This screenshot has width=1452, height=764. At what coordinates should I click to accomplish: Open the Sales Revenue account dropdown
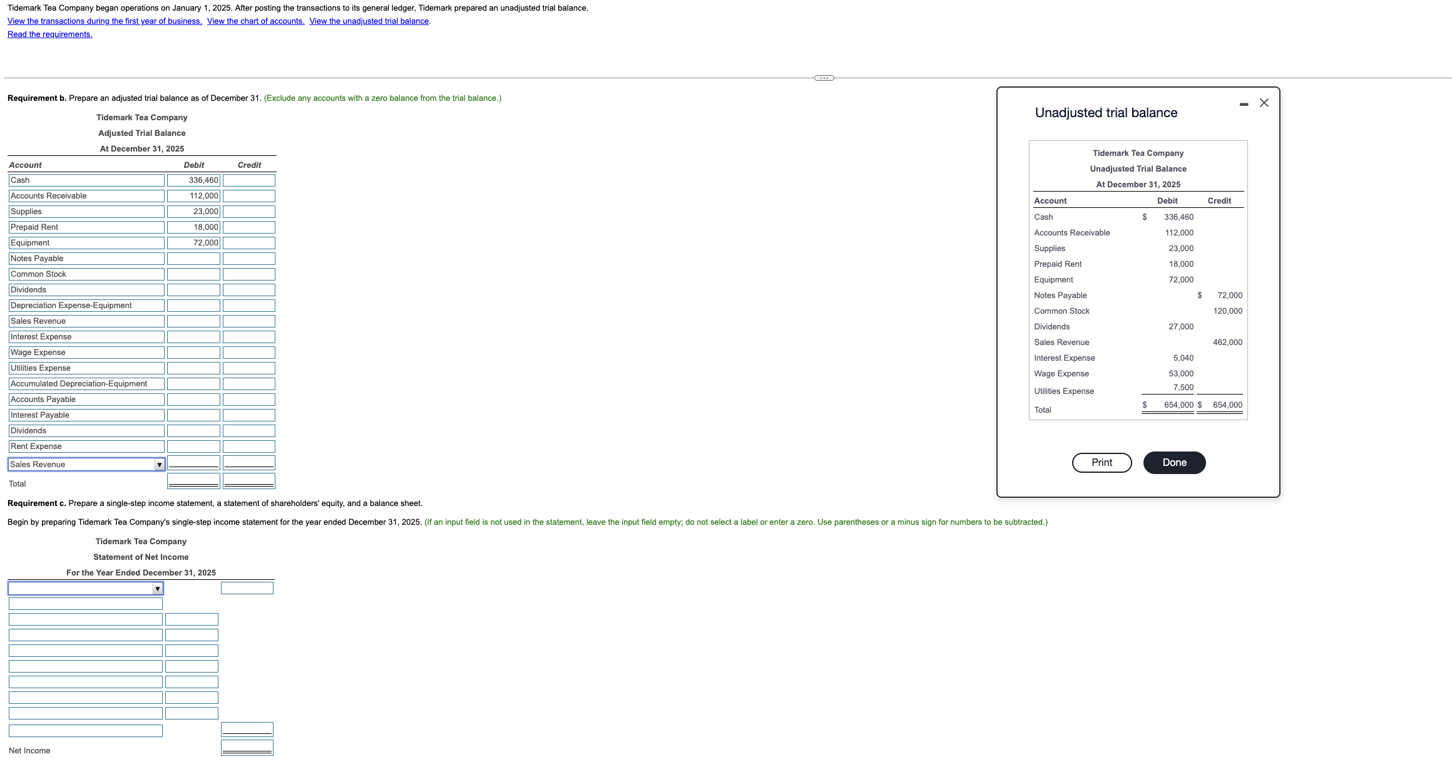(x=160, y=464)
